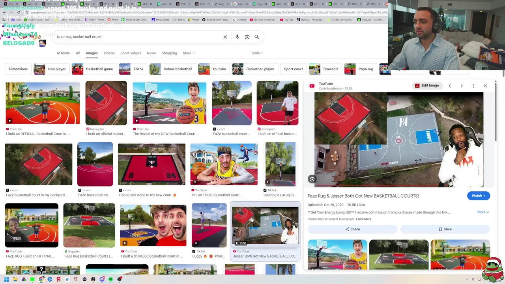
Task: Click the search input field
Action: pos(138,37)
